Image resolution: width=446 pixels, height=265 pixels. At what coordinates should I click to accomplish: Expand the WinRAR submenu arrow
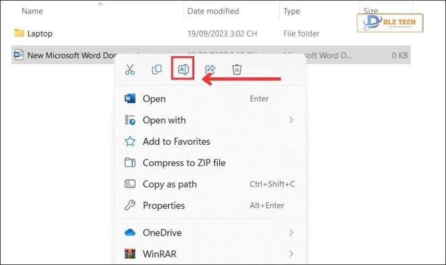(x=291, y=254)
